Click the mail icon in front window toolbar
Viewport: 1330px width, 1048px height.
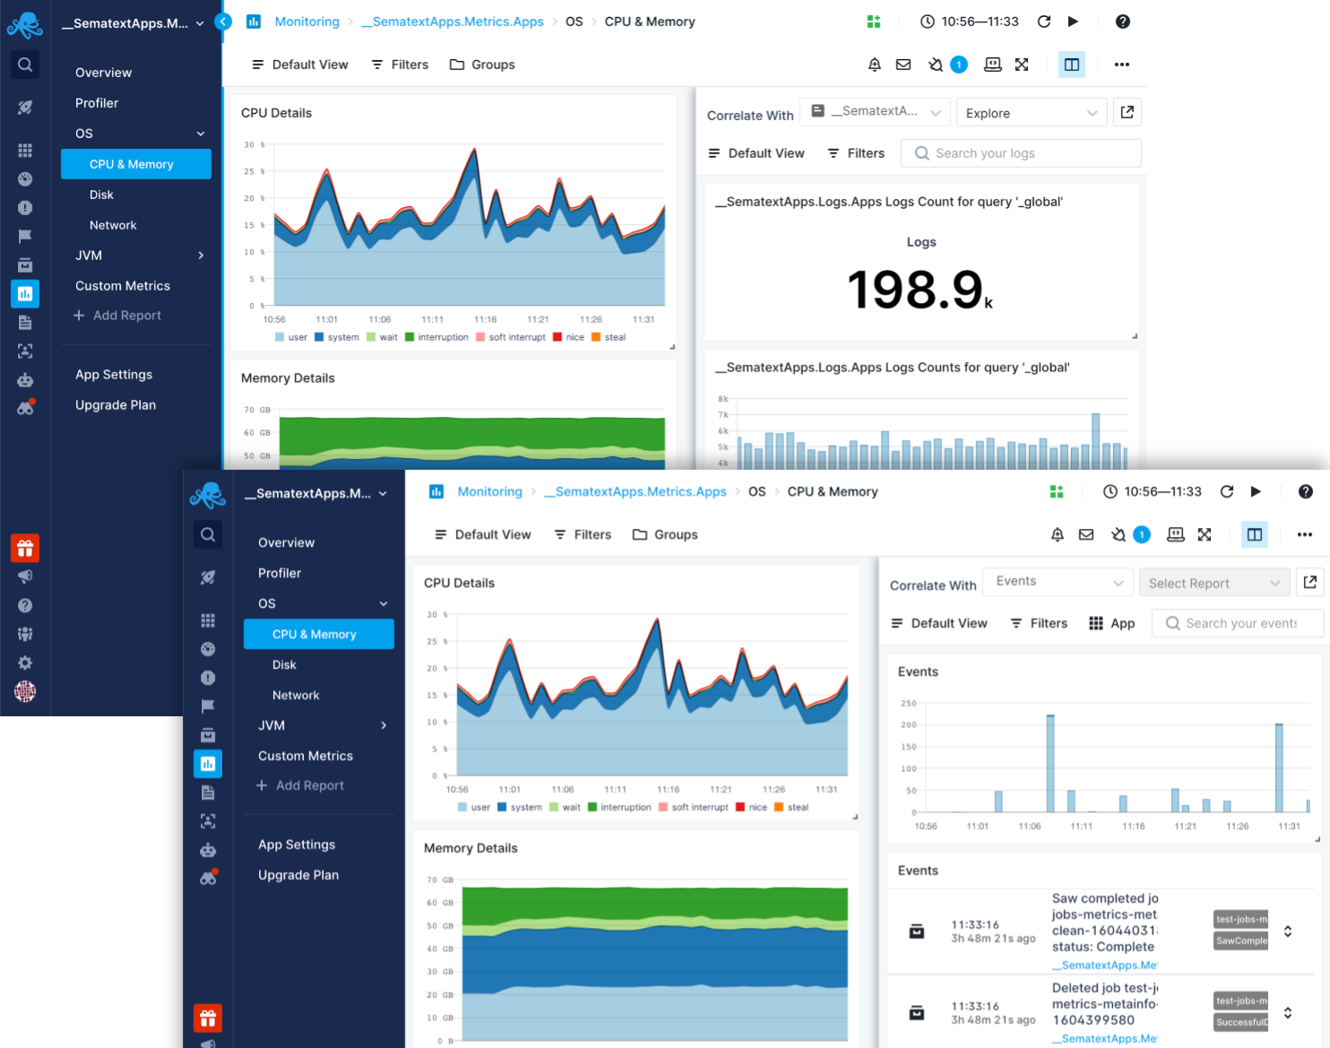pos(1086,534)
